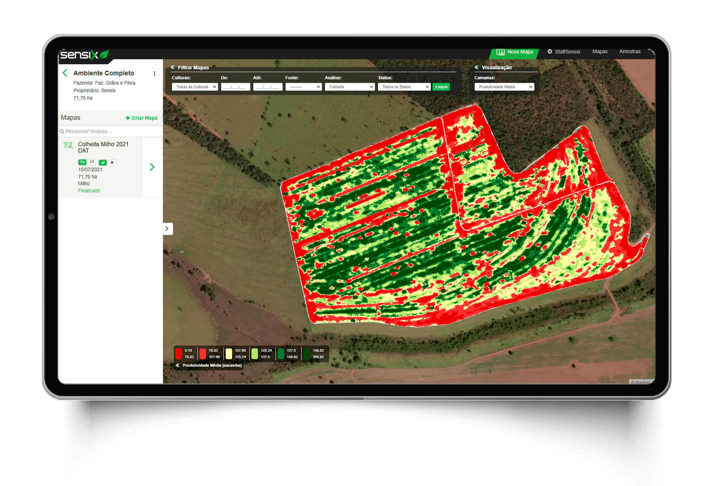
Task: Click the search magnifier icon in Mapas
Action: pos(62,131)
